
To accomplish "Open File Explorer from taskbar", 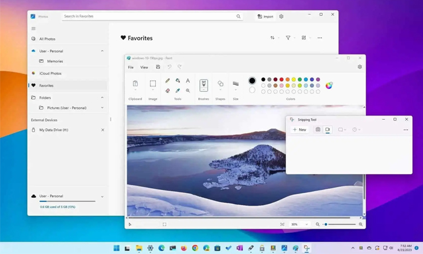I will point(139,248).
